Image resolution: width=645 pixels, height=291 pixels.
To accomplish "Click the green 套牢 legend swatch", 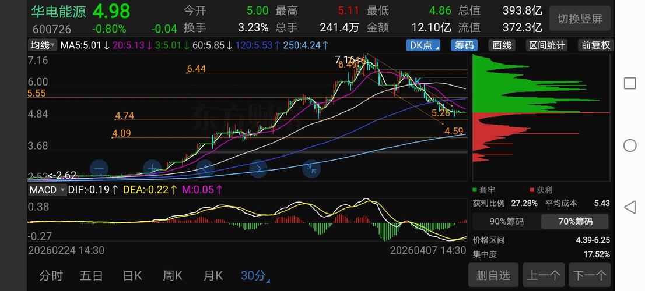I will (475, 190).
